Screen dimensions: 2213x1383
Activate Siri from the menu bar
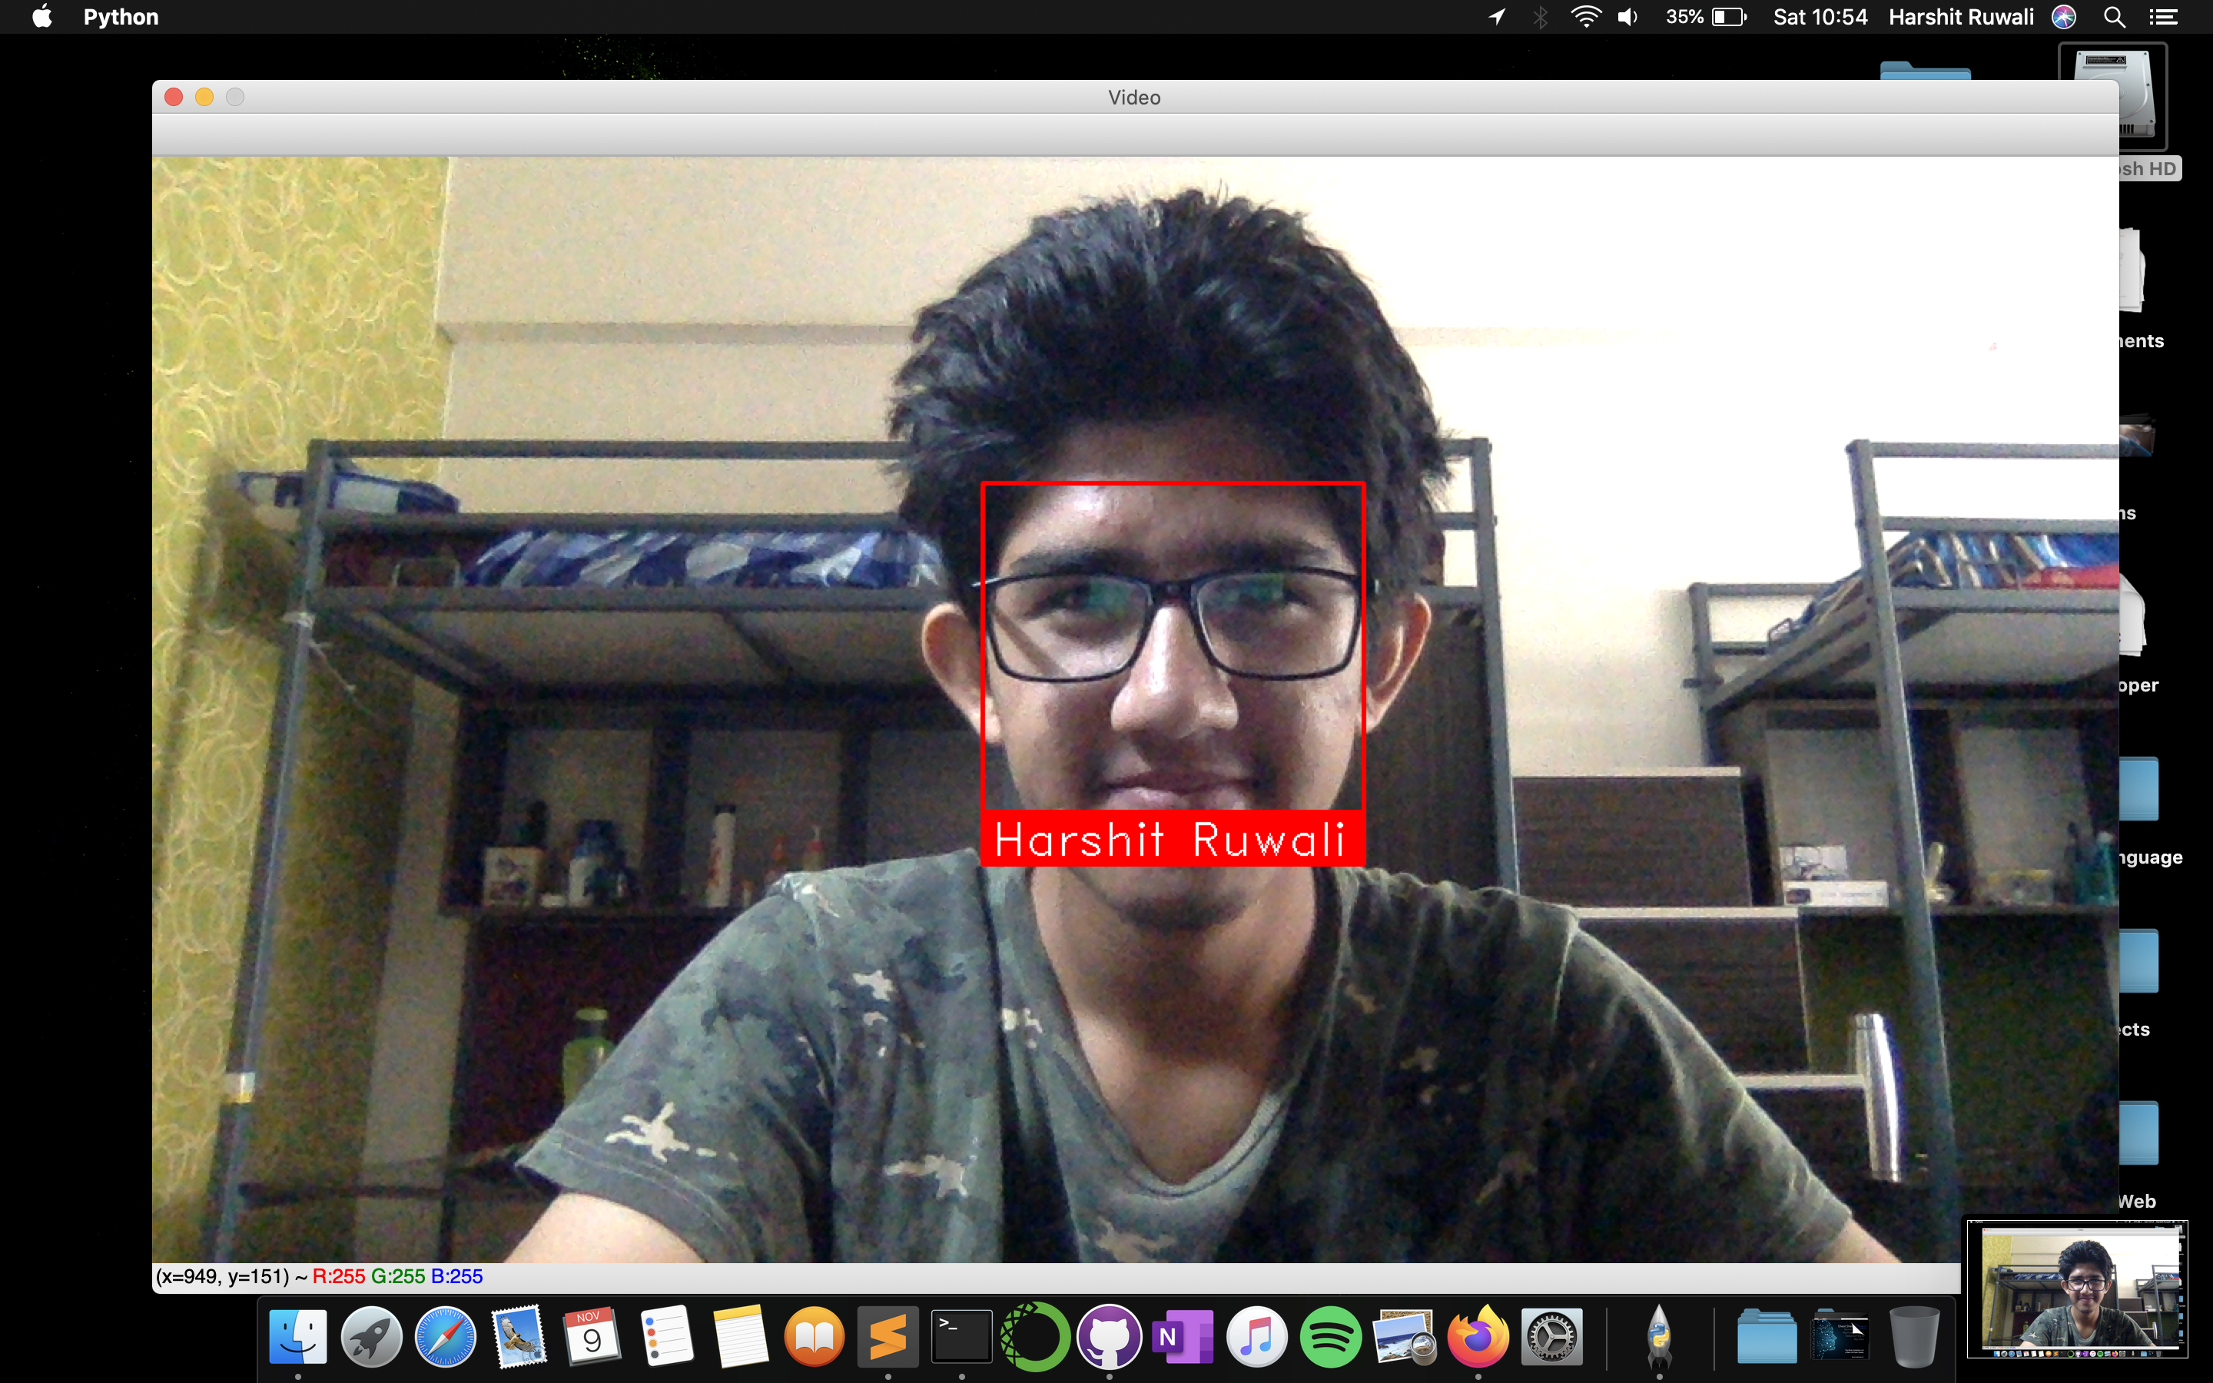click(x=2064, y=16)
